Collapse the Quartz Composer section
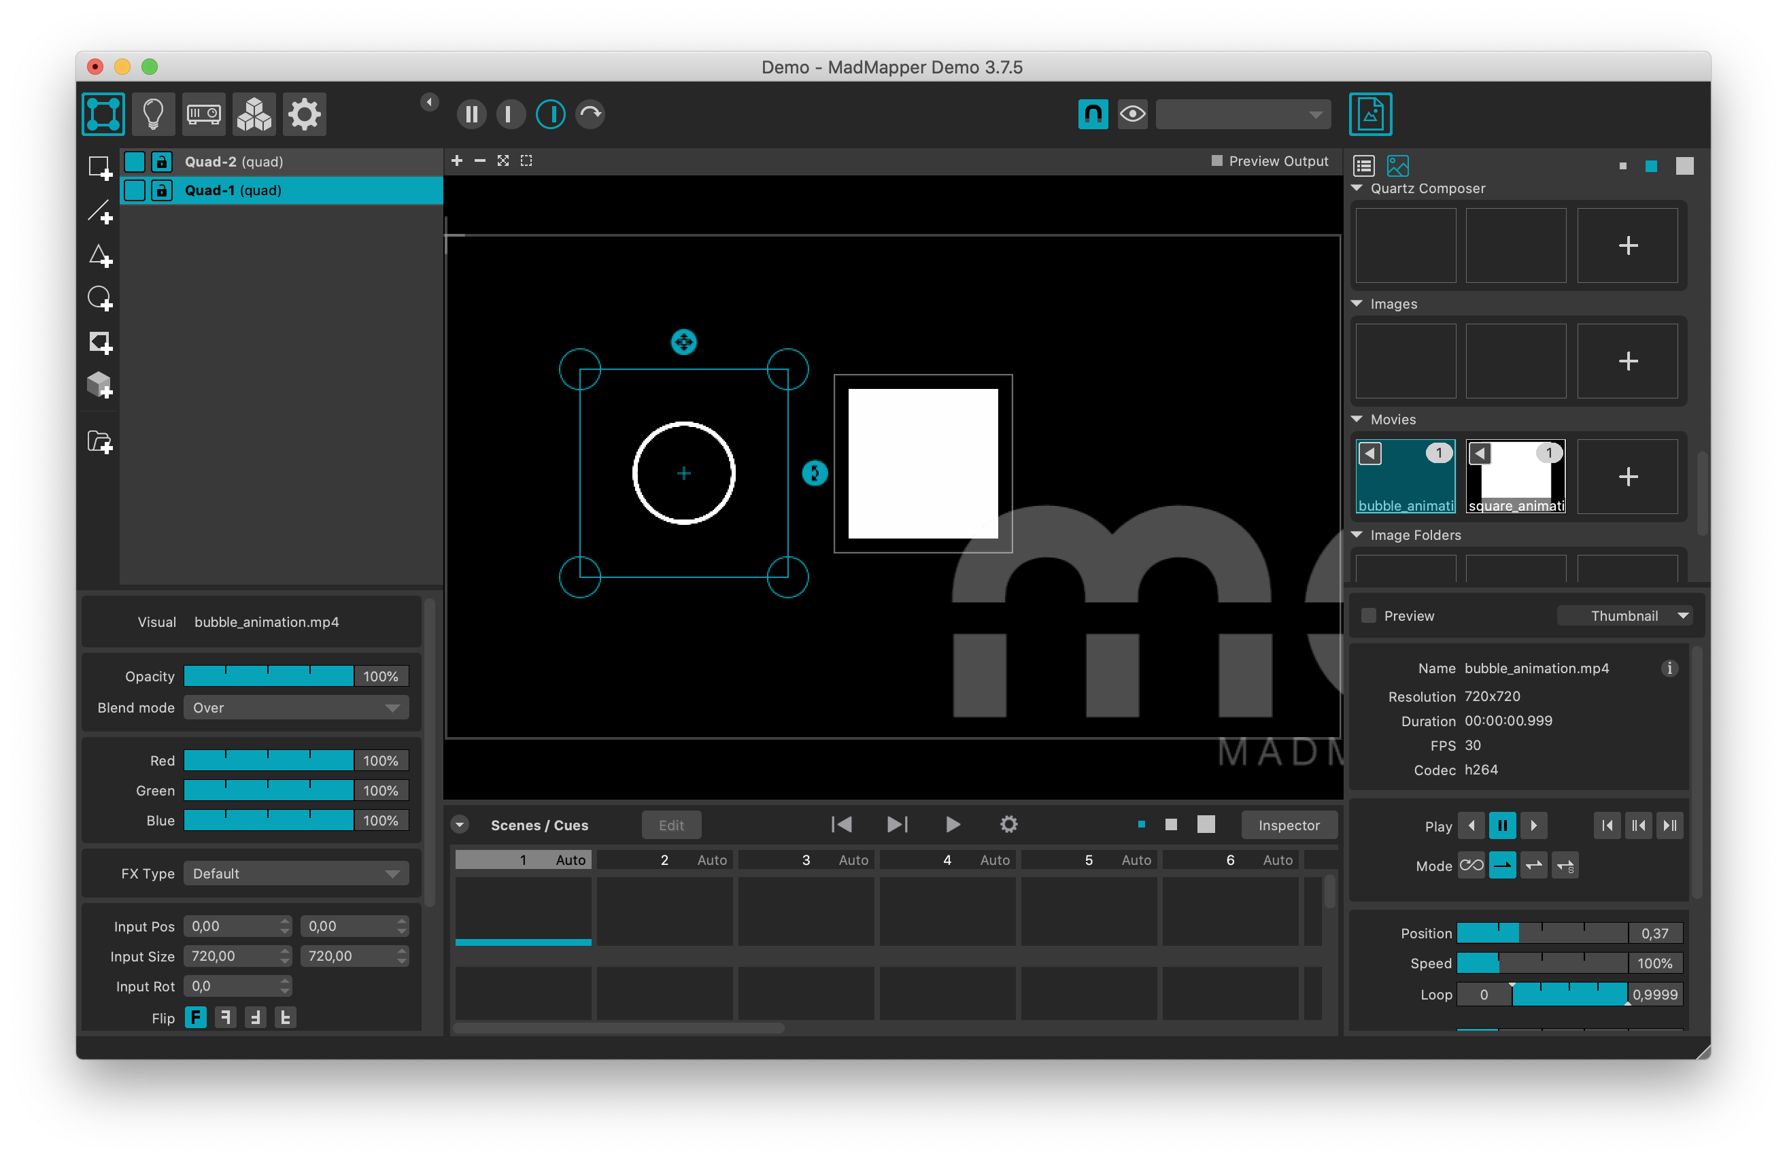This screenshot has height=1160, width=1787. coord(1357,188)
